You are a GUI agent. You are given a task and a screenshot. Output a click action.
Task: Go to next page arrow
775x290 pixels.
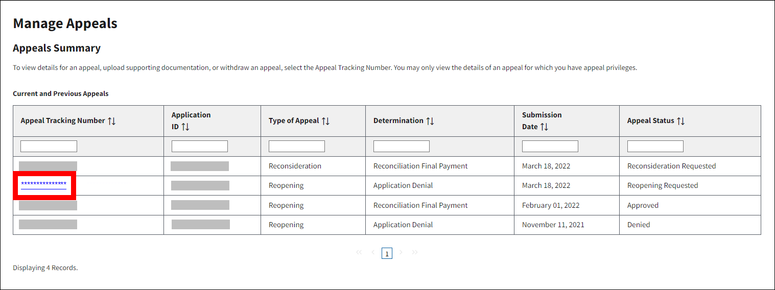[x=401, y=252]
